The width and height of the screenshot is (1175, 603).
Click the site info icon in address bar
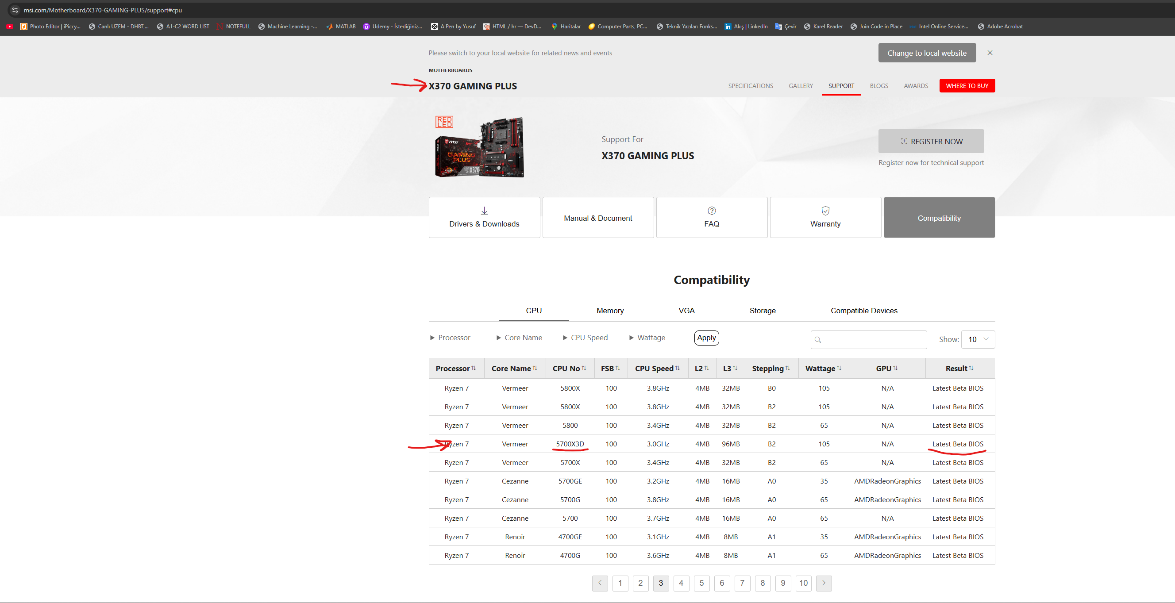pos(15,10)
